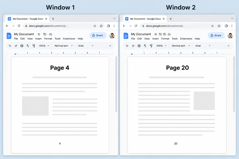
Task: Click redo icon in Window 2 toolbar
Action: point(133,46)
